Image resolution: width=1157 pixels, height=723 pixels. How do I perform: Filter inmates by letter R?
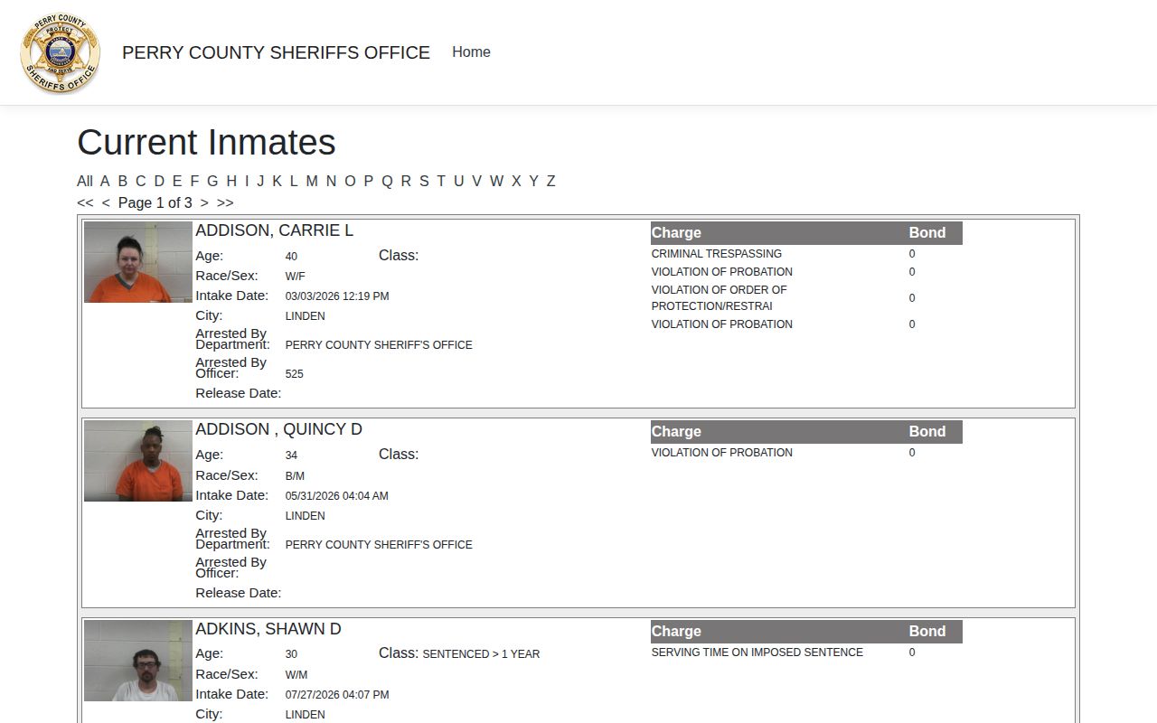coord(406,181)
